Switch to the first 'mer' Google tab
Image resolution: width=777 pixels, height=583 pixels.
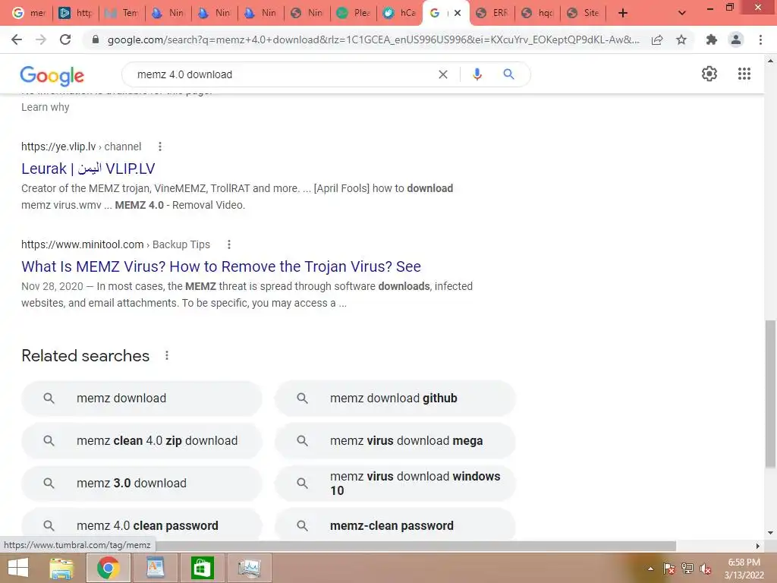pos(29,13)
